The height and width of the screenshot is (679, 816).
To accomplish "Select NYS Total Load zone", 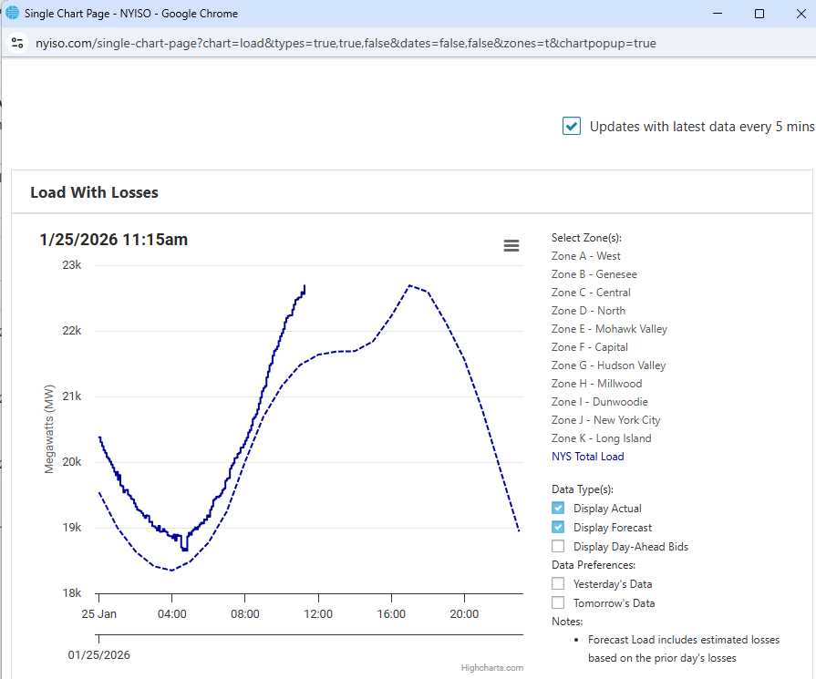I will pyautogui.click(x=588, y=457).
